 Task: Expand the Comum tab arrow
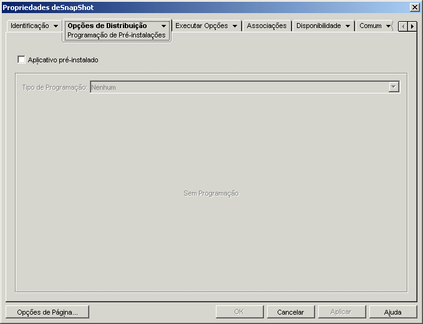388,26
